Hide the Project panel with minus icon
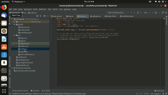This screenshot has width=168, height=95. (x=48, y=16)
